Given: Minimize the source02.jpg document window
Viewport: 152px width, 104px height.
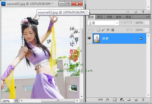Looking at the screenshot, I should (62, 4).
